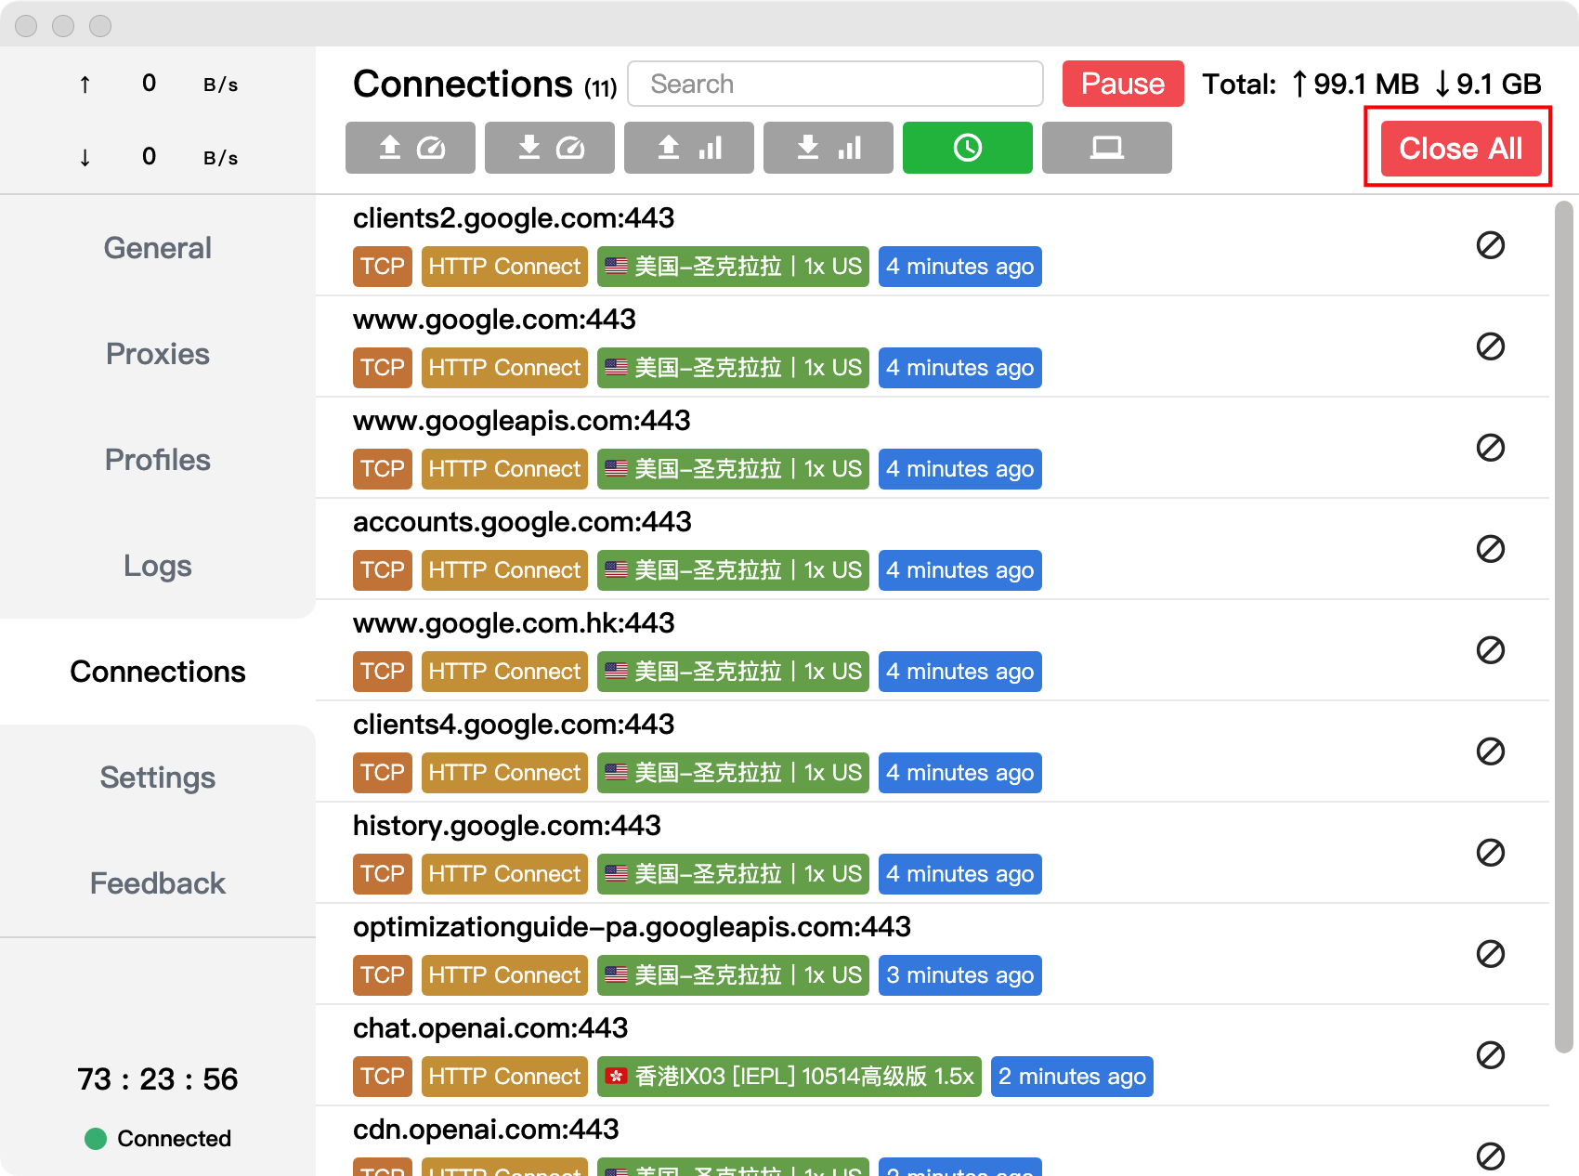Click the Close All button

point(1460,149)
